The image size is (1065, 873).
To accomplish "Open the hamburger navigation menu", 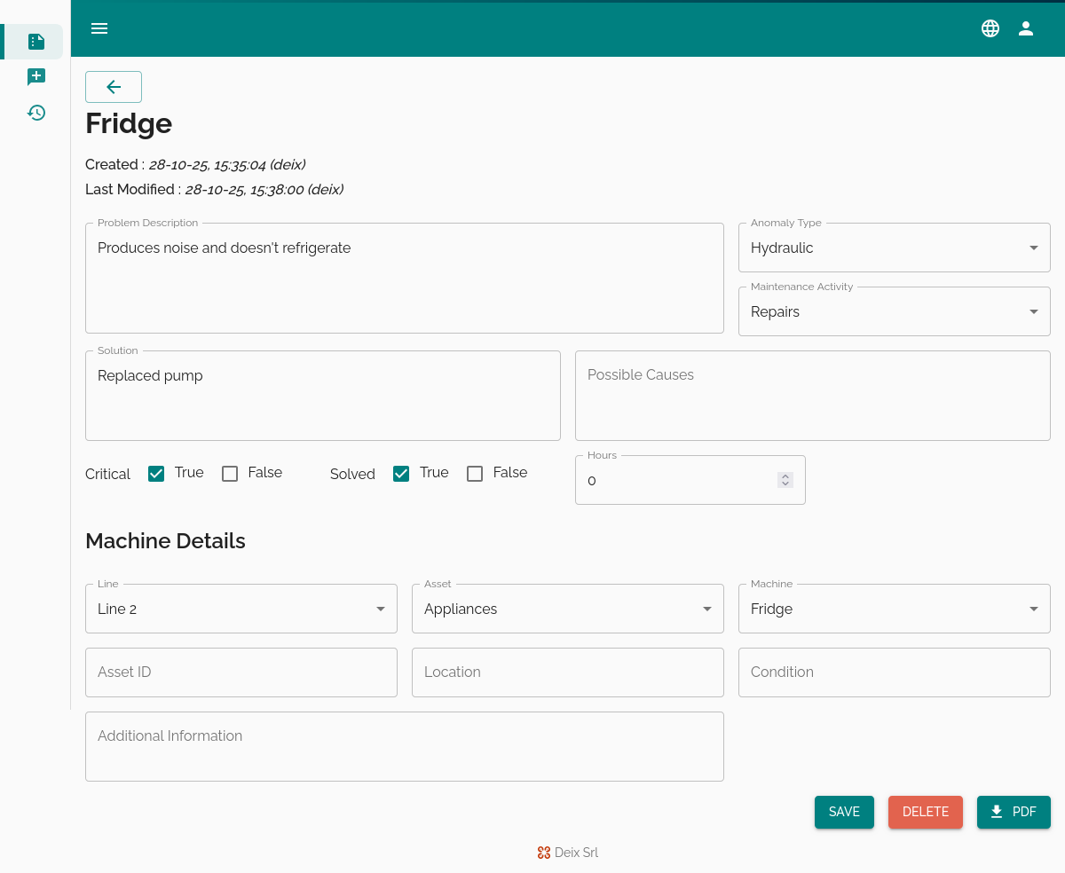I will (x=99, y=28).
